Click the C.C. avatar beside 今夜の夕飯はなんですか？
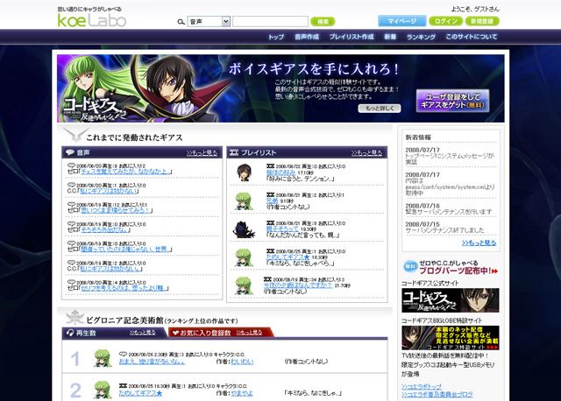561x401 pixels. [244, 285]
